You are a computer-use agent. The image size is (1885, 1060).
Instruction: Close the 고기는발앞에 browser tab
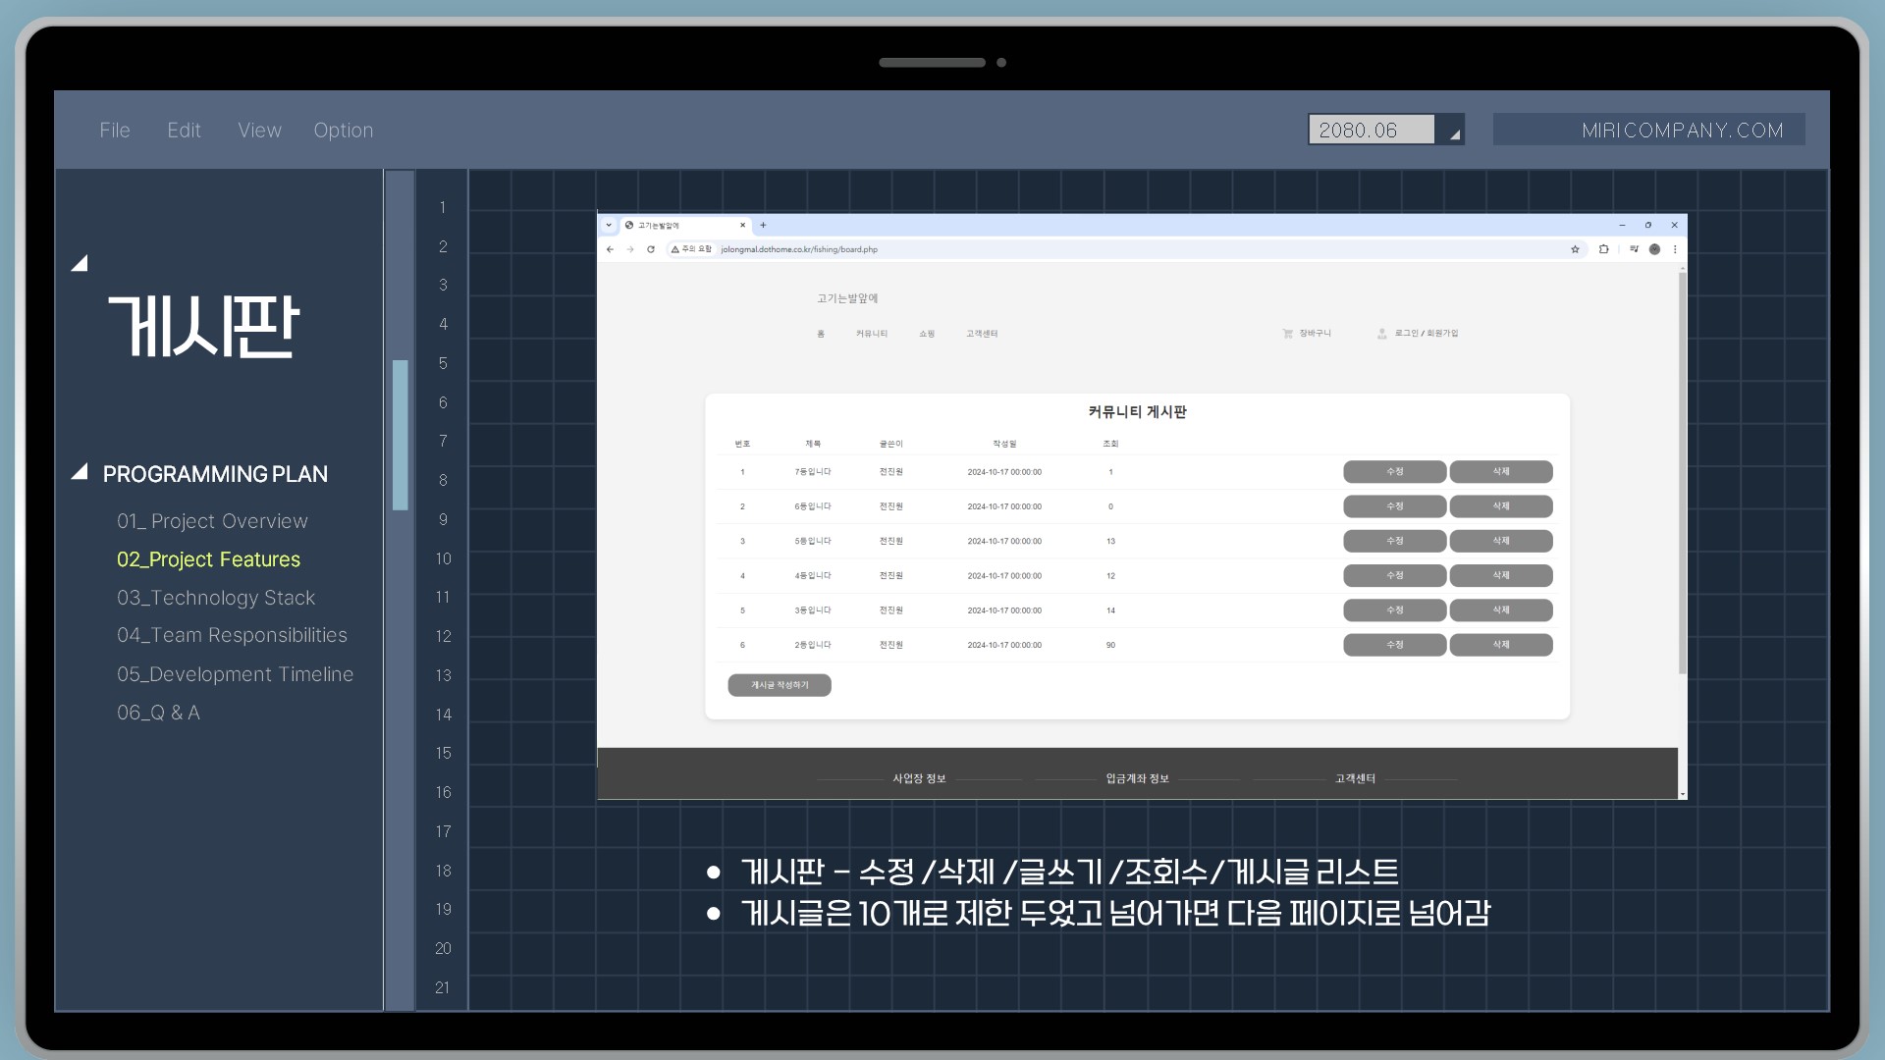pyautogui.click(x=742, y=225)
